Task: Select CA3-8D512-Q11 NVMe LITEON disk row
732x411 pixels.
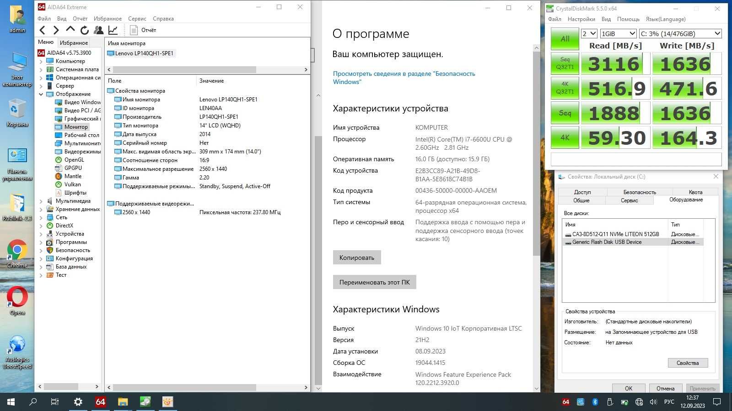Action: click(633, 234)
